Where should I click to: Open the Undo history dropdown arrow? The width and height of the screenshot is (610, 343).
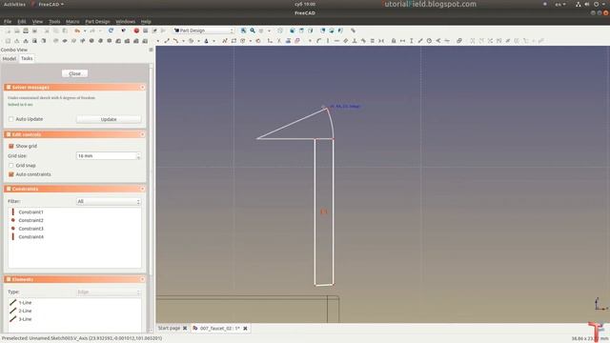pyautogui.click(x=85, y=30)
